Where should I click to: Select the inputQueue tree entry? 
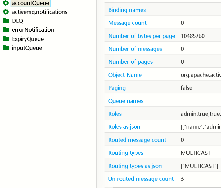(x=27, y=48)
